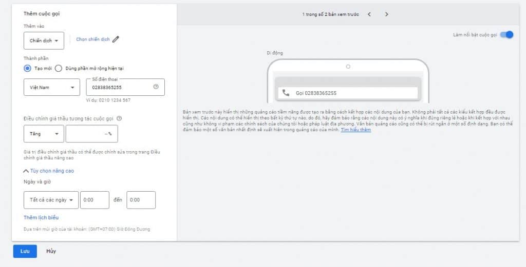Go to the previous preview arrow

click(369, 14)
